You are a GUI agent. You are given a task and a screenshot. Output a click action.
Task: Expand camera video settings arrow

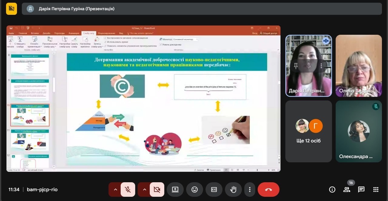(144, 190)
